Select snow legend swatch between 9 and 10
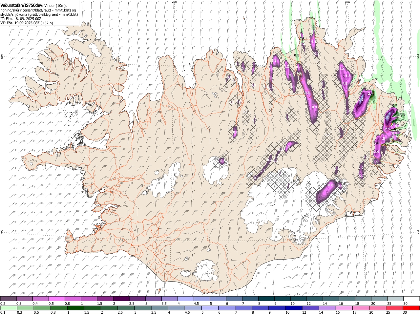Viewport: 420px width, 315px height. 283,299
